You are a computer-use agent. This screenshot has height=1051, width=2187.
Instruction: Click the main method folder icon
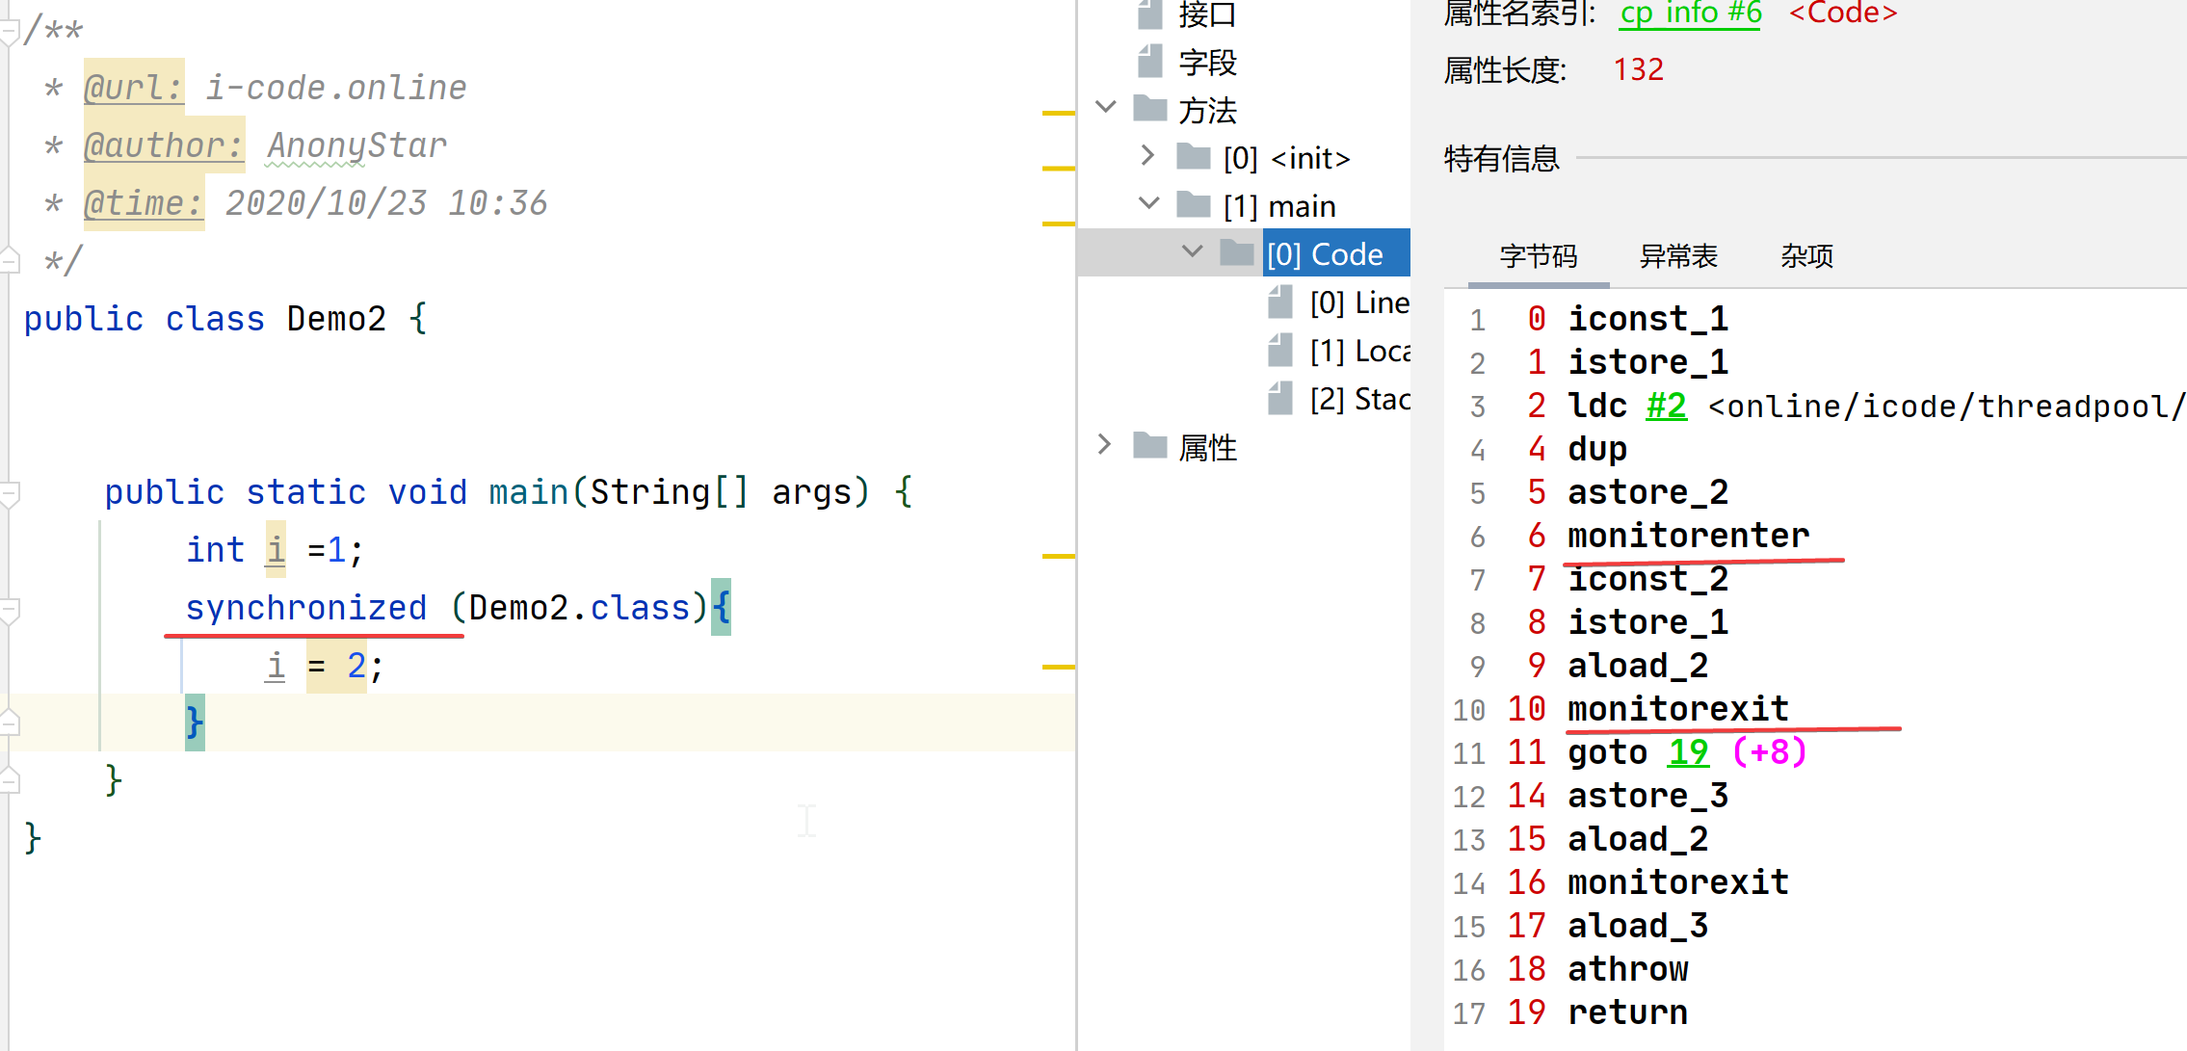pyautogui.click(x=1194, y=205)
